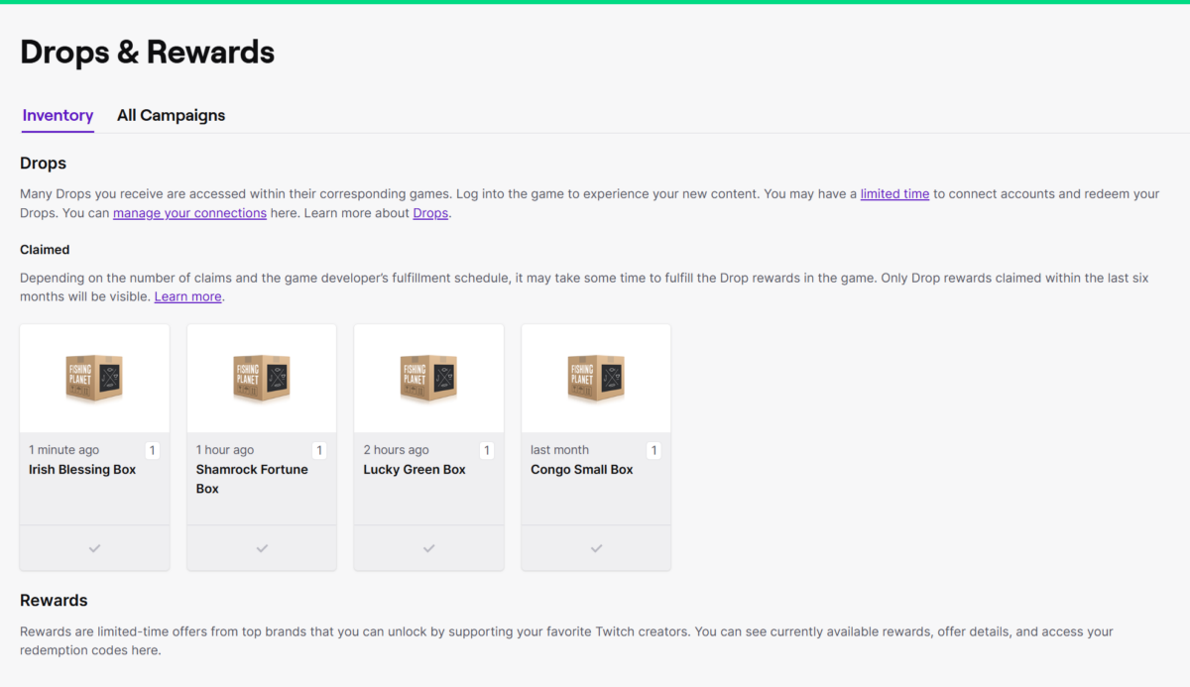Select the Shamrock Fortune Box title
Viewport: 1190px width, 687px height.
pyautogui.click(x=252, y=479)
